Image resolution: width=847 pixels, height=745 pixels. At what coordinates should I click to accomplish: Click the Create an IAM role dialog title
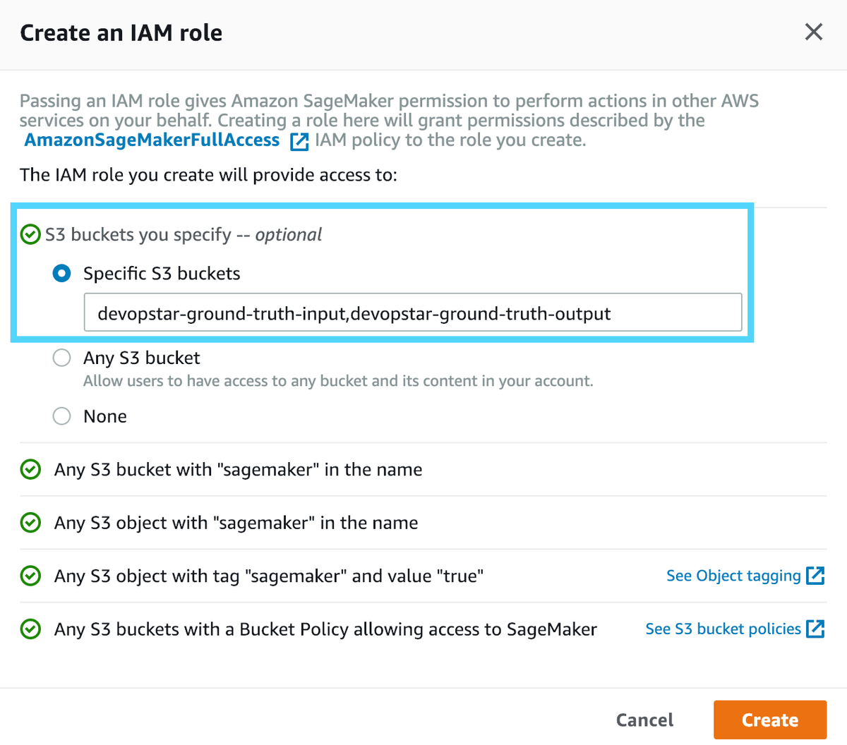pyautogui.click(x=121, y=32)
